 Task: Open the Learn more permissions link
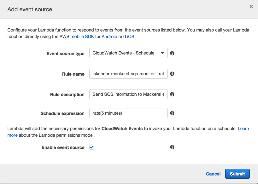(243, 129)
